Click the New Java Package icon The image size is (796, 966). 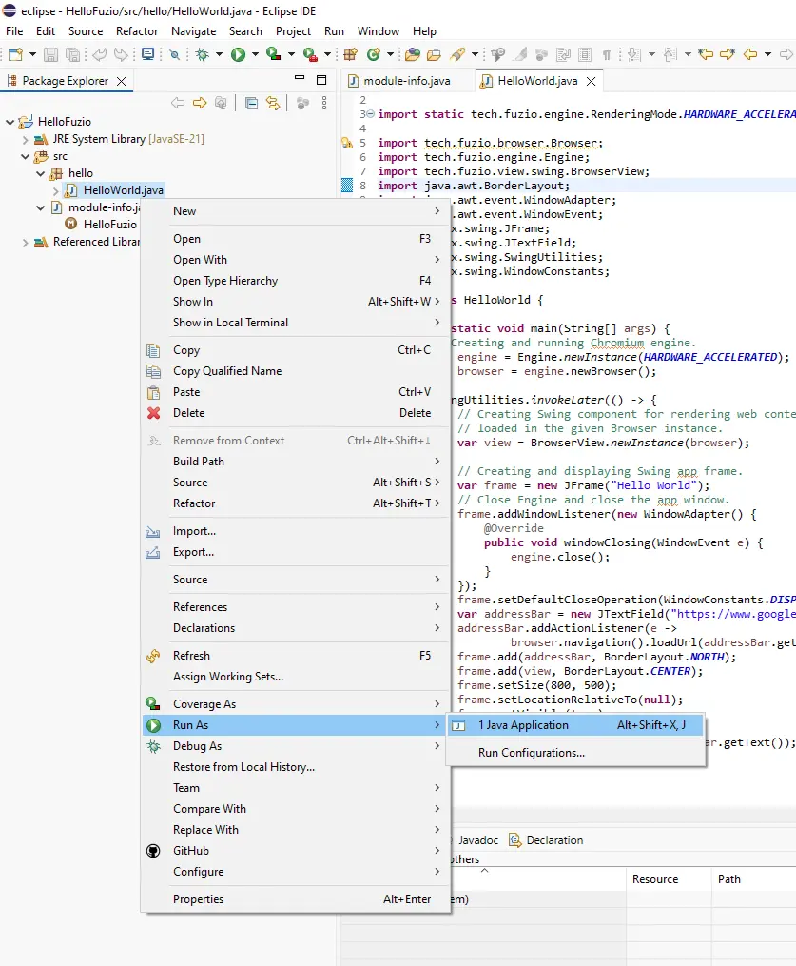pyautogui.click(x=350, y=55)
